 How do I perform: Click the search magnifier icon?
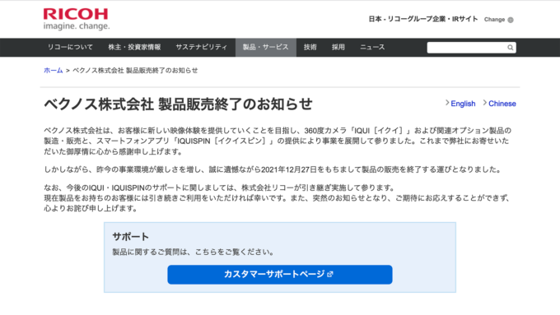(510, 48)
